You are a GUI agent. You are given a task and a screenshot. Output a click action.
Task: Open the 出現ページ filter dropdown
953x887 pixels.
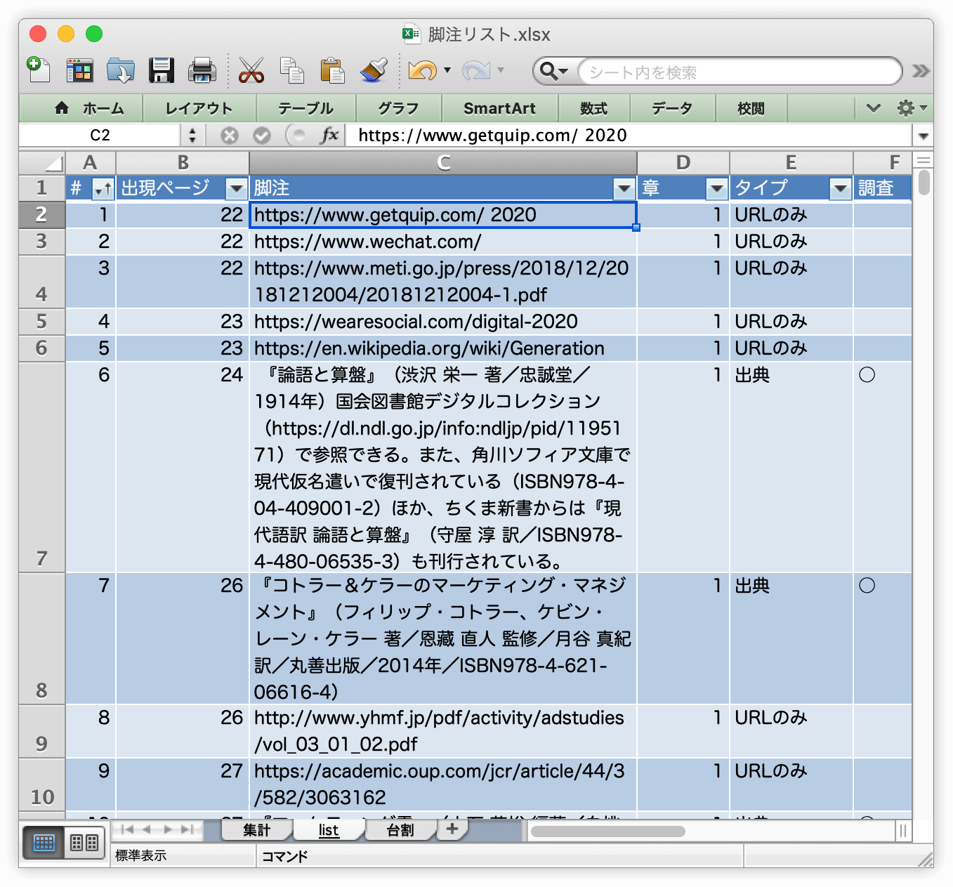point(237,188)
